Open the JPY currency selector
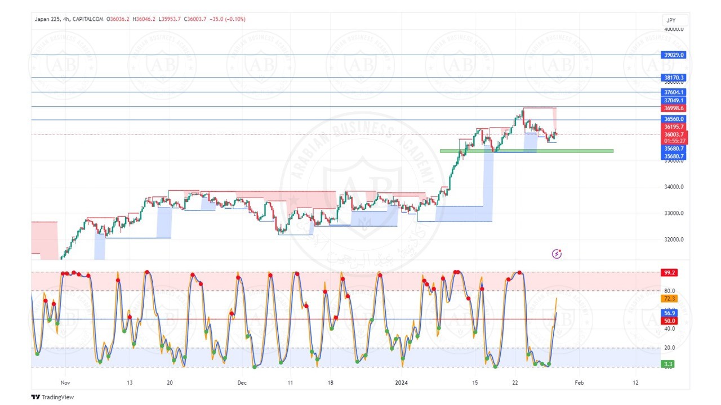Screen dimensions: 721x405 pyautogui.click(x=674, y=20)
